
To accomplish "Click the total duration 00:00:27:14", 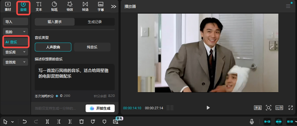I will [154, 108].
